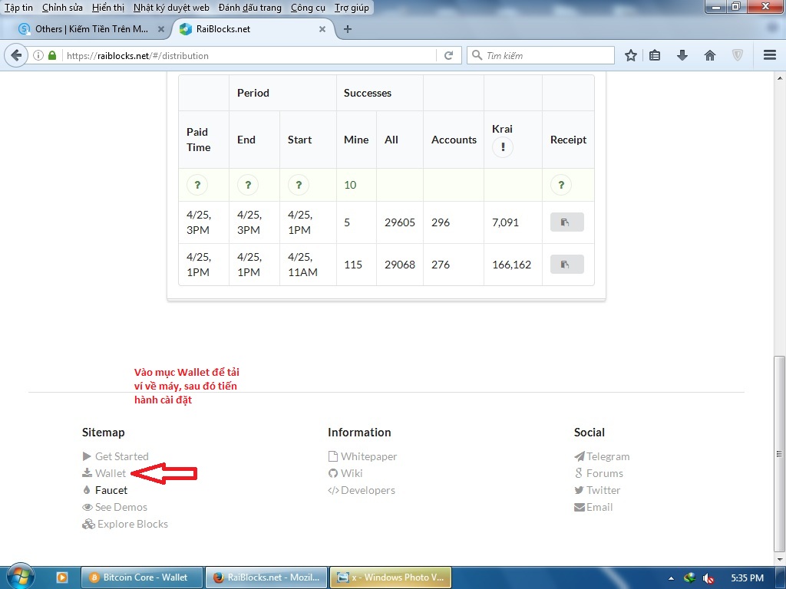
Task: Open receipt for the 7,091 Krai row
Action: point(567,222)
